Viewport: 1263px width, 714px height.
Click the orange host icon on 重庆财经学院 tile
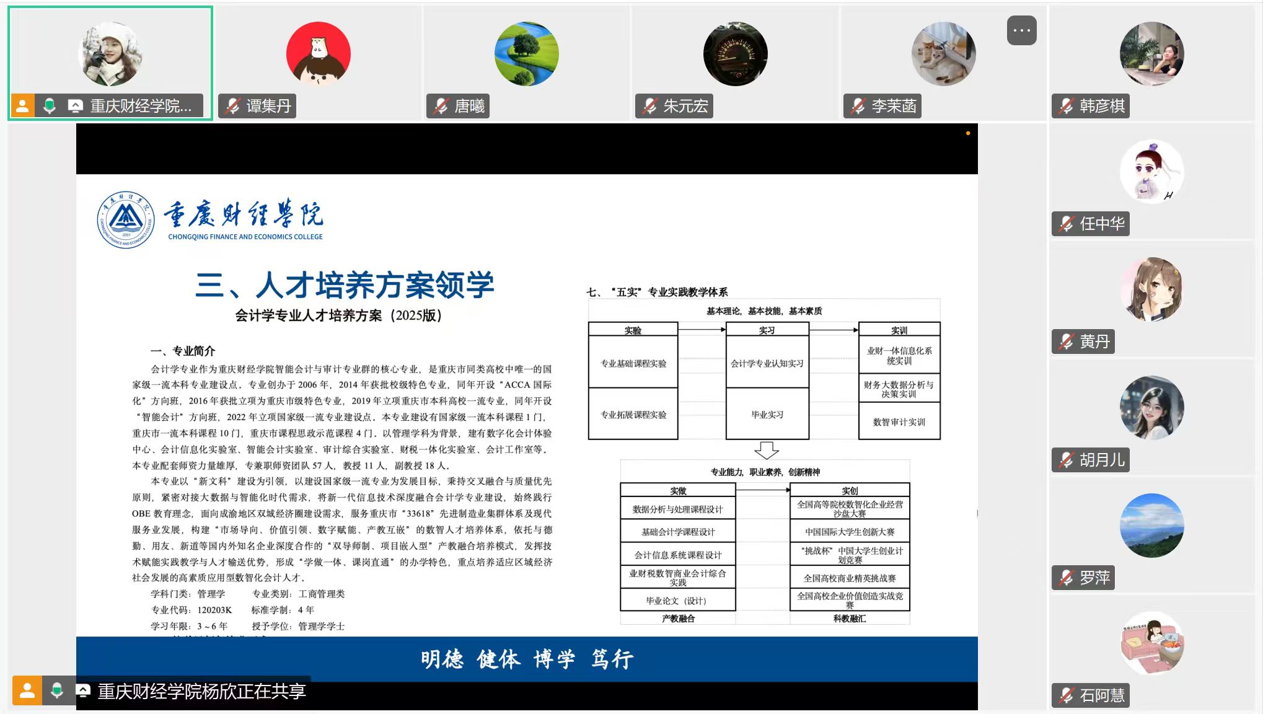point(22,106)
